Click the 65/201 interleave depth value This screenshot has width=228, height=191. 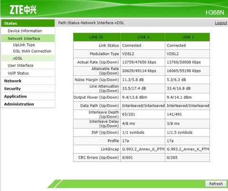point(128,114)
